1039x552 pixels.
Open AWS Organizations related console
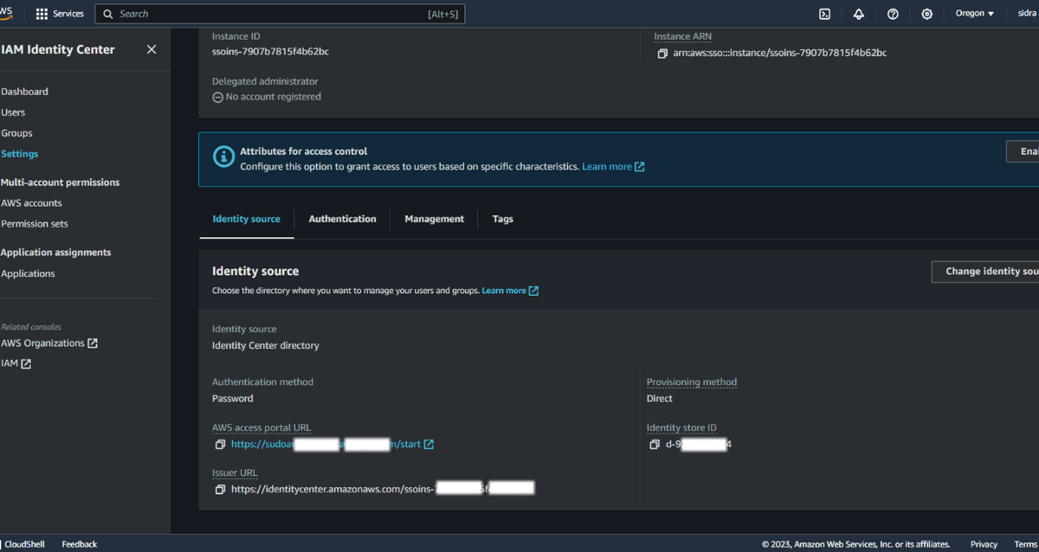[49, 343]
